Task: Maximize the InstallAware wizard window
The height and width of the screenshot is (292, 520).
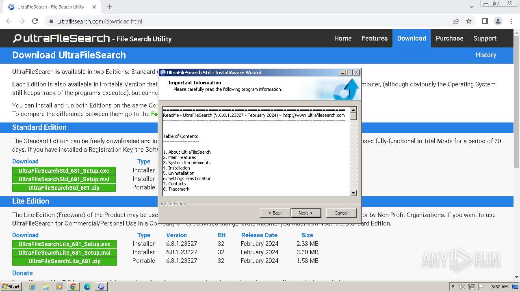Action: tap(349, 73)
